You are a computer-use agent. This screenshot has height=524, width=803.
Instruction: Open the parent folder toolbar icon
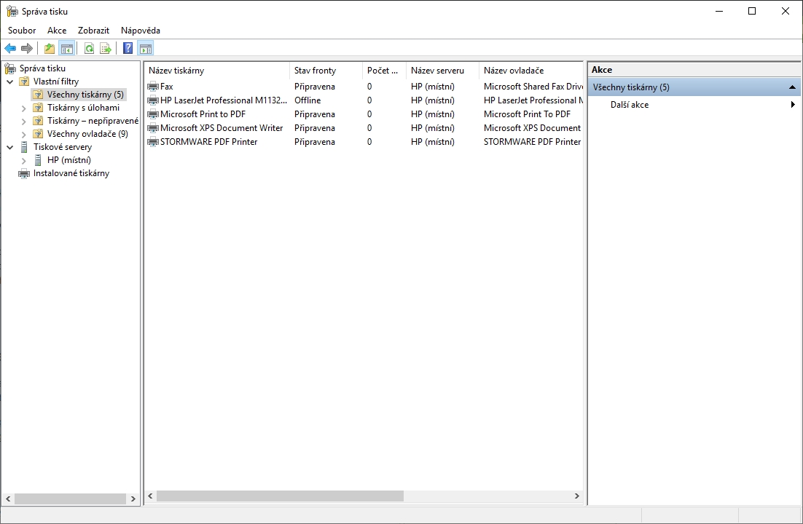coord(49,48)
